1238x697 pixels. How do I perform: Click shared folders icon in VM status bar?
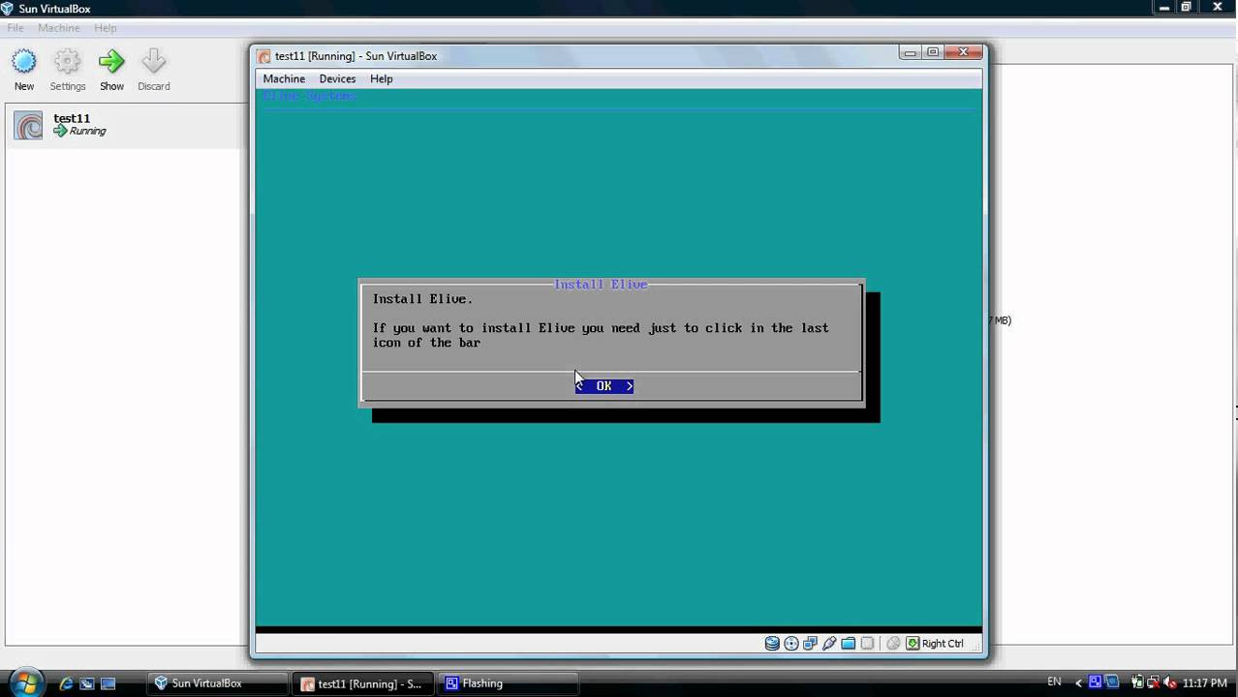coord(849,643)
